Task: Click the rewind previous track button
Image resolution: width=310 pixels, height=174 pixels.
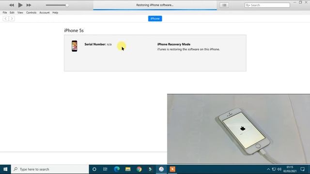Action: tap(12, 5)
